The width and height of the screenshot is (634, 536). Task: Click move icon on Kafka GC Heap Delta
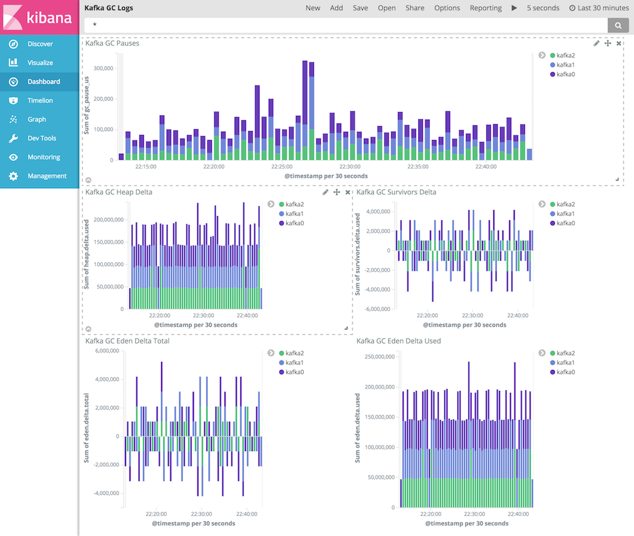tap(337, 192)
